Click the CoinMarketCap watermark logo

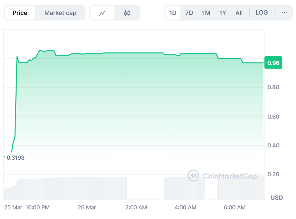222,176
